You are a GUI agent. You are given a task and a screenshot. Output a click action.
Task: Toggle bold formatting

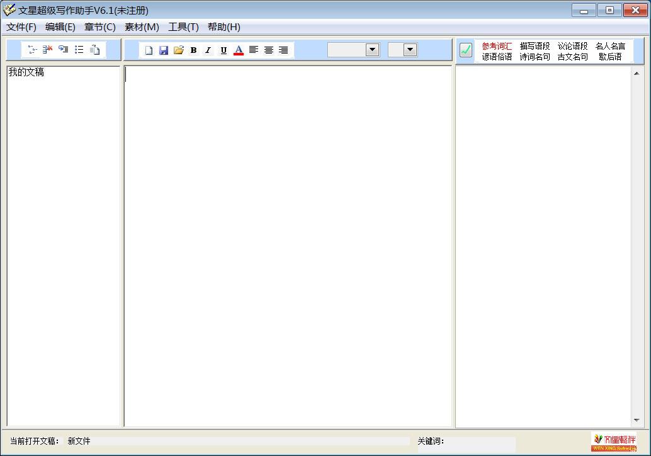pyautogui.click(x=193, y=50)
